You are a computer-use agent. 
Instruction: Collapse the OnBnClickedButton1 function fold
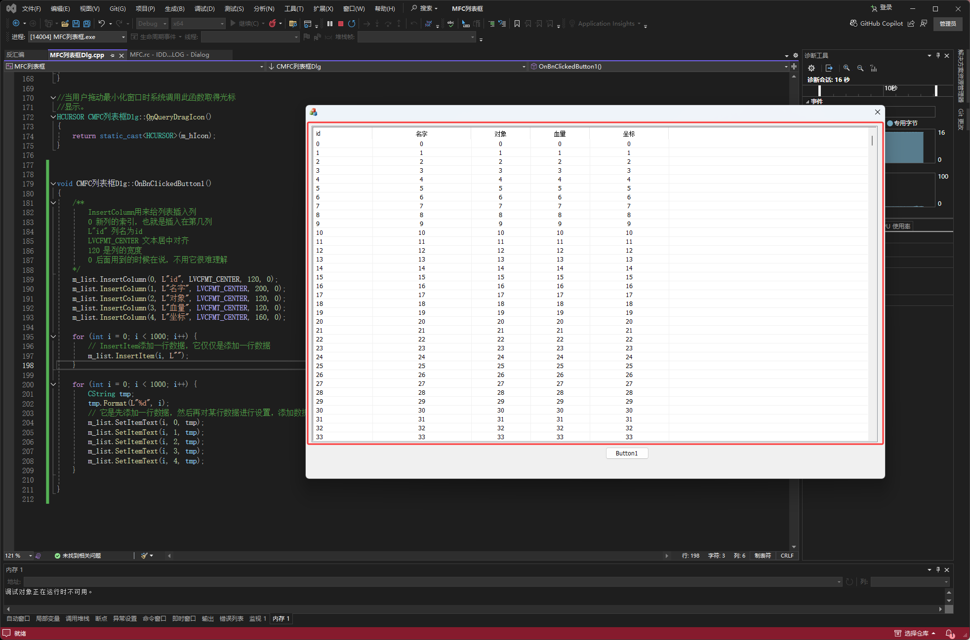(53, 184)
